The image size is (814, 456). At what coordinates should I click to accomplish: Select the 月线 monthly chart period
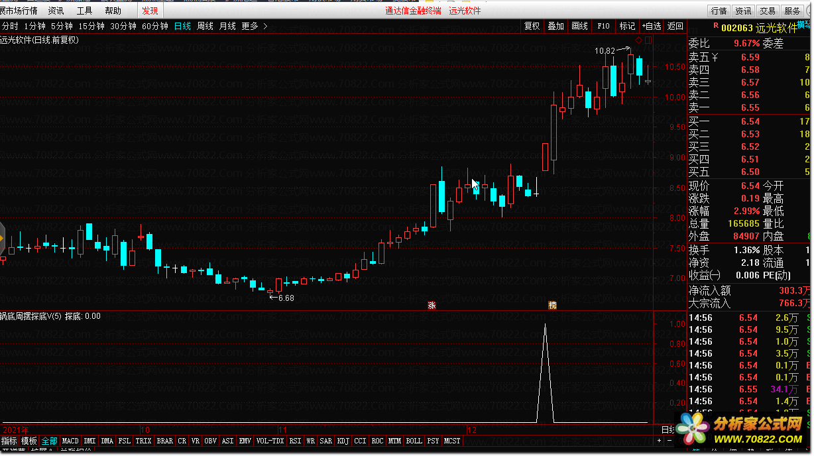[x=227, y=27]
